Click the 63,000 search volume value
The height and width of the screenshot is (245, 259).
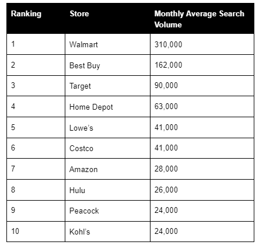[166, 106]
